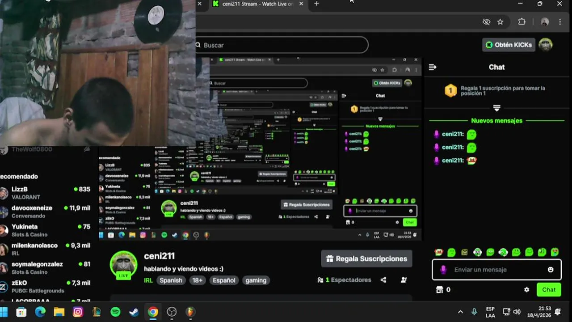Click the user icon beside the share icon
Viewport: 572px width, 322px height.
[x=404, y=280]
